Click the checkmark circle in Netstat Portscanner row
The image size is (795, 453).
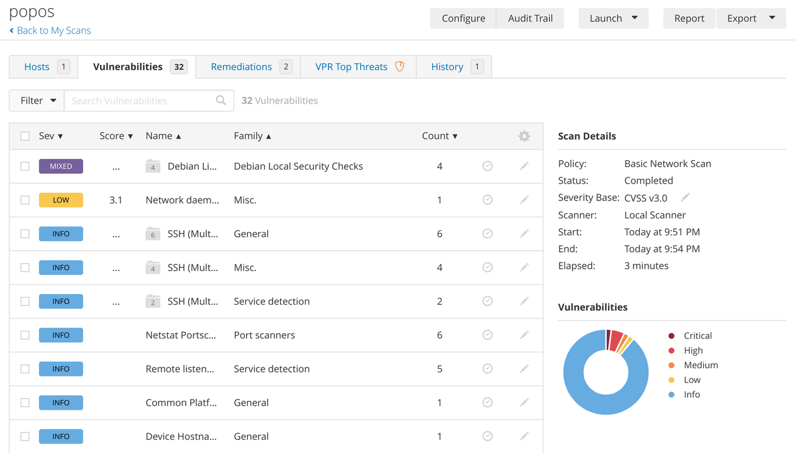[488, 335]
